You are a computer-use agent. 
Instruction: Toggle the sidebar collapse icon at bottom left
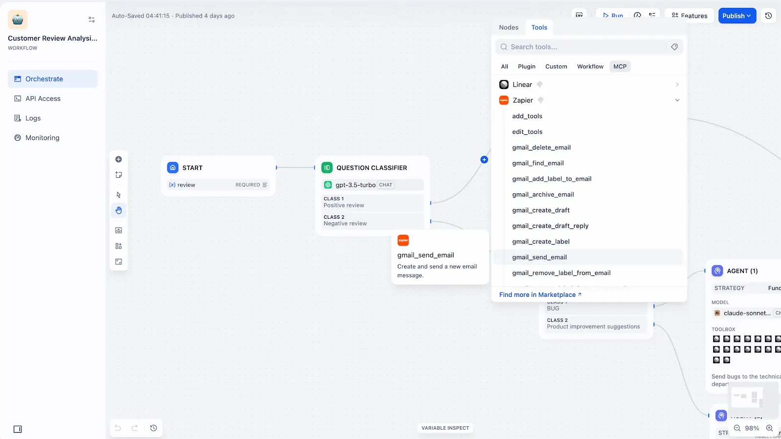click(x=18, y=429)
